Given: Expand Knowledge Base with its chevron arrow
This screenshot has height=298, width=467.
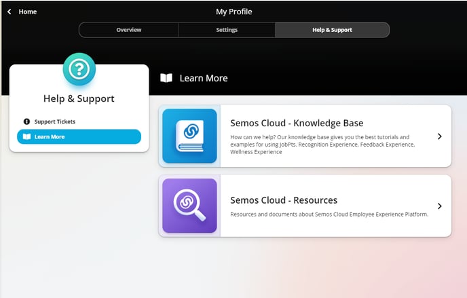Looking at the screenshot, I should click(440, 136).
